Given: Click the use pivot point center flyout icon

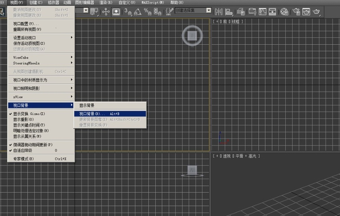Looking at the screenshot, I should tap(94, 12).
